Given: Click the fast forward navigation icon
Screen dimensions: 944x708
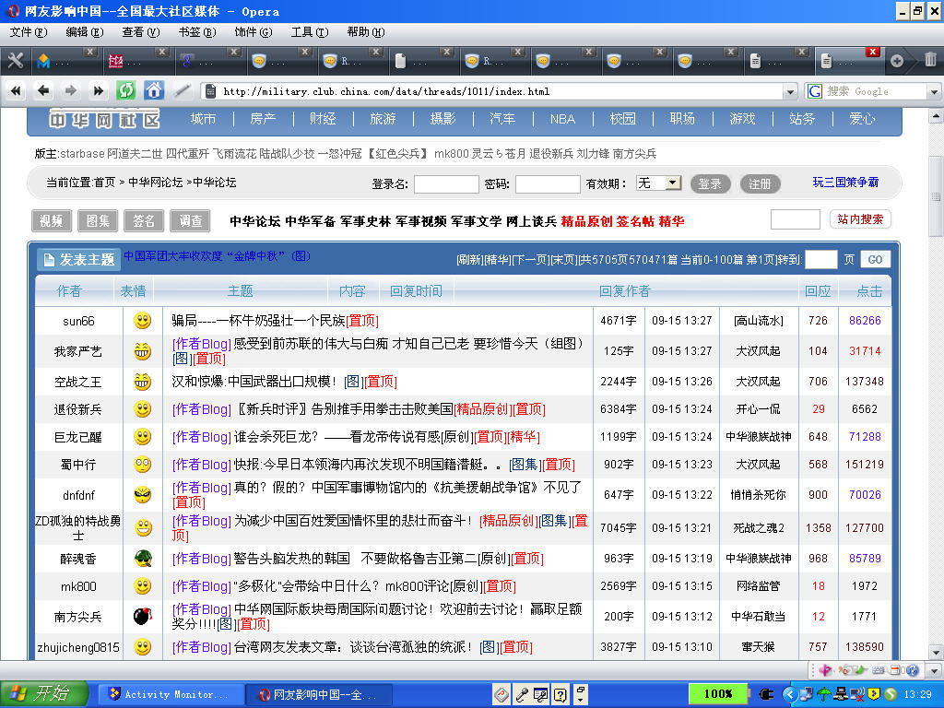Looking at the screenshot, I should [x=98, y=90].
